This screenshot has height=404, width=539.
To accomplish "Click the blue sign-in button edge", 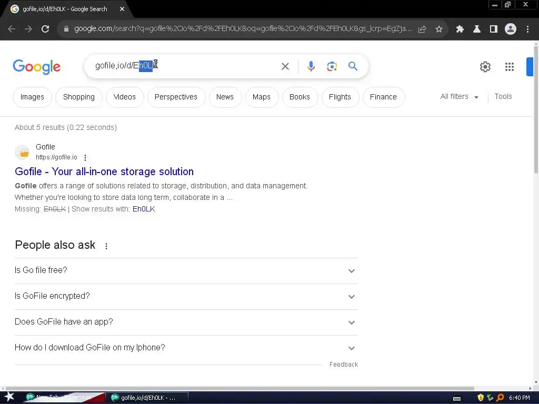I will pyautogui.click(x=530, y=67).
